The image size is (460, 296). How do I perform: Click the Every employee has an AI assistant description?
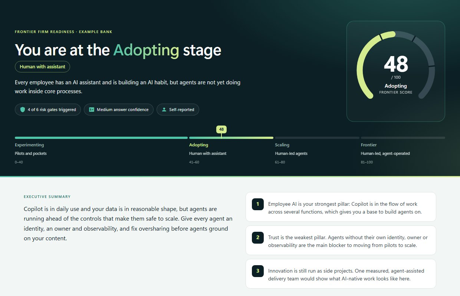[x=128, y=87]
